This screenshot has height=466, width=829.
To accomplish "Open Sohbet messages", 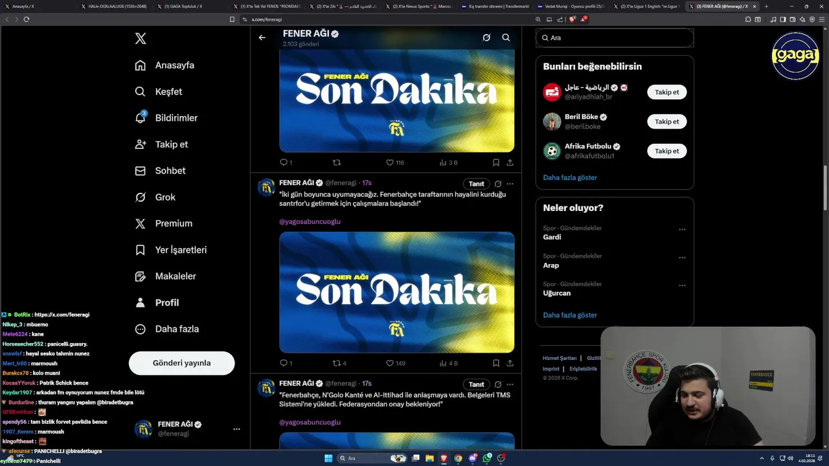I will pos(160,171).
